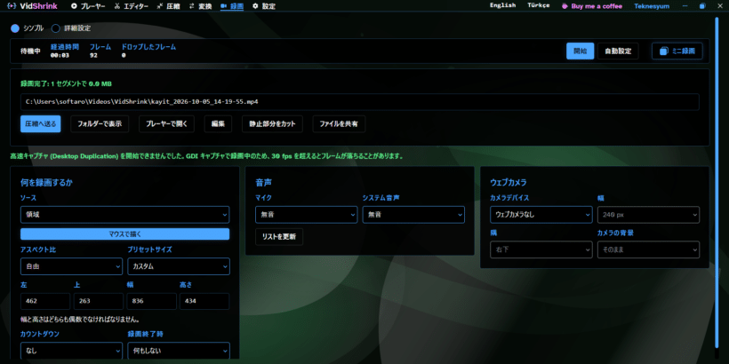Image resolution: width=729 pixels, height=364 pixels.
Task: Click the 幅 field showing 836
Action: pyautogui.click(x=151, y=301)
